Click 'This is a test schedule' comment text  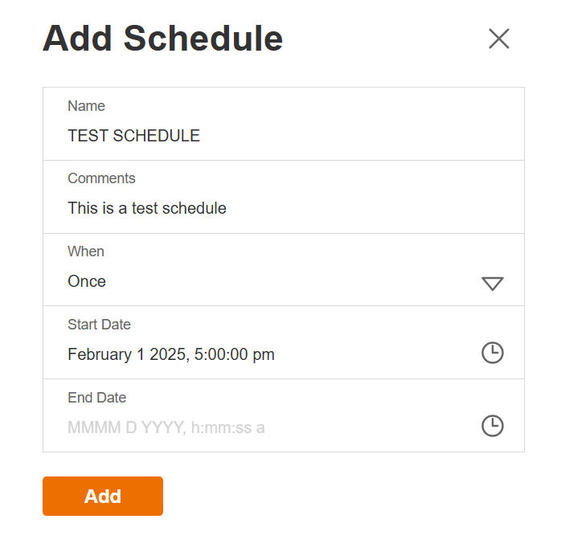[x=147, y=208]
